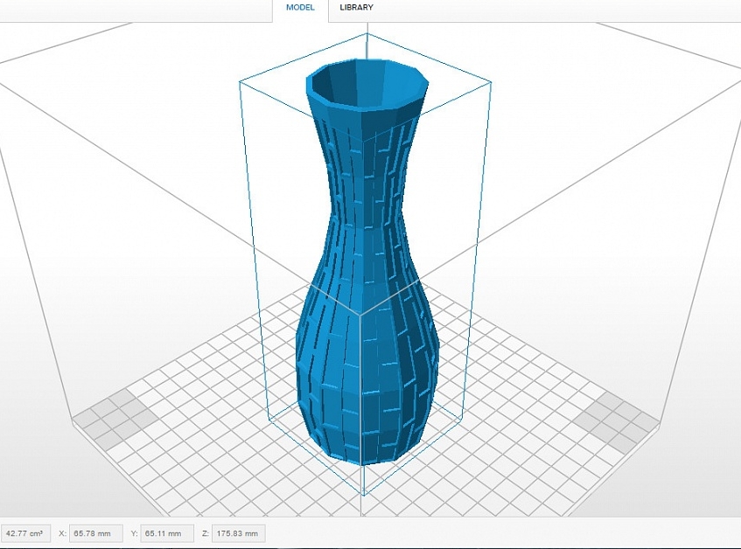Click the Z dimension field 175.83 mm
Screen dimensions: 741x549
point(239,533)
